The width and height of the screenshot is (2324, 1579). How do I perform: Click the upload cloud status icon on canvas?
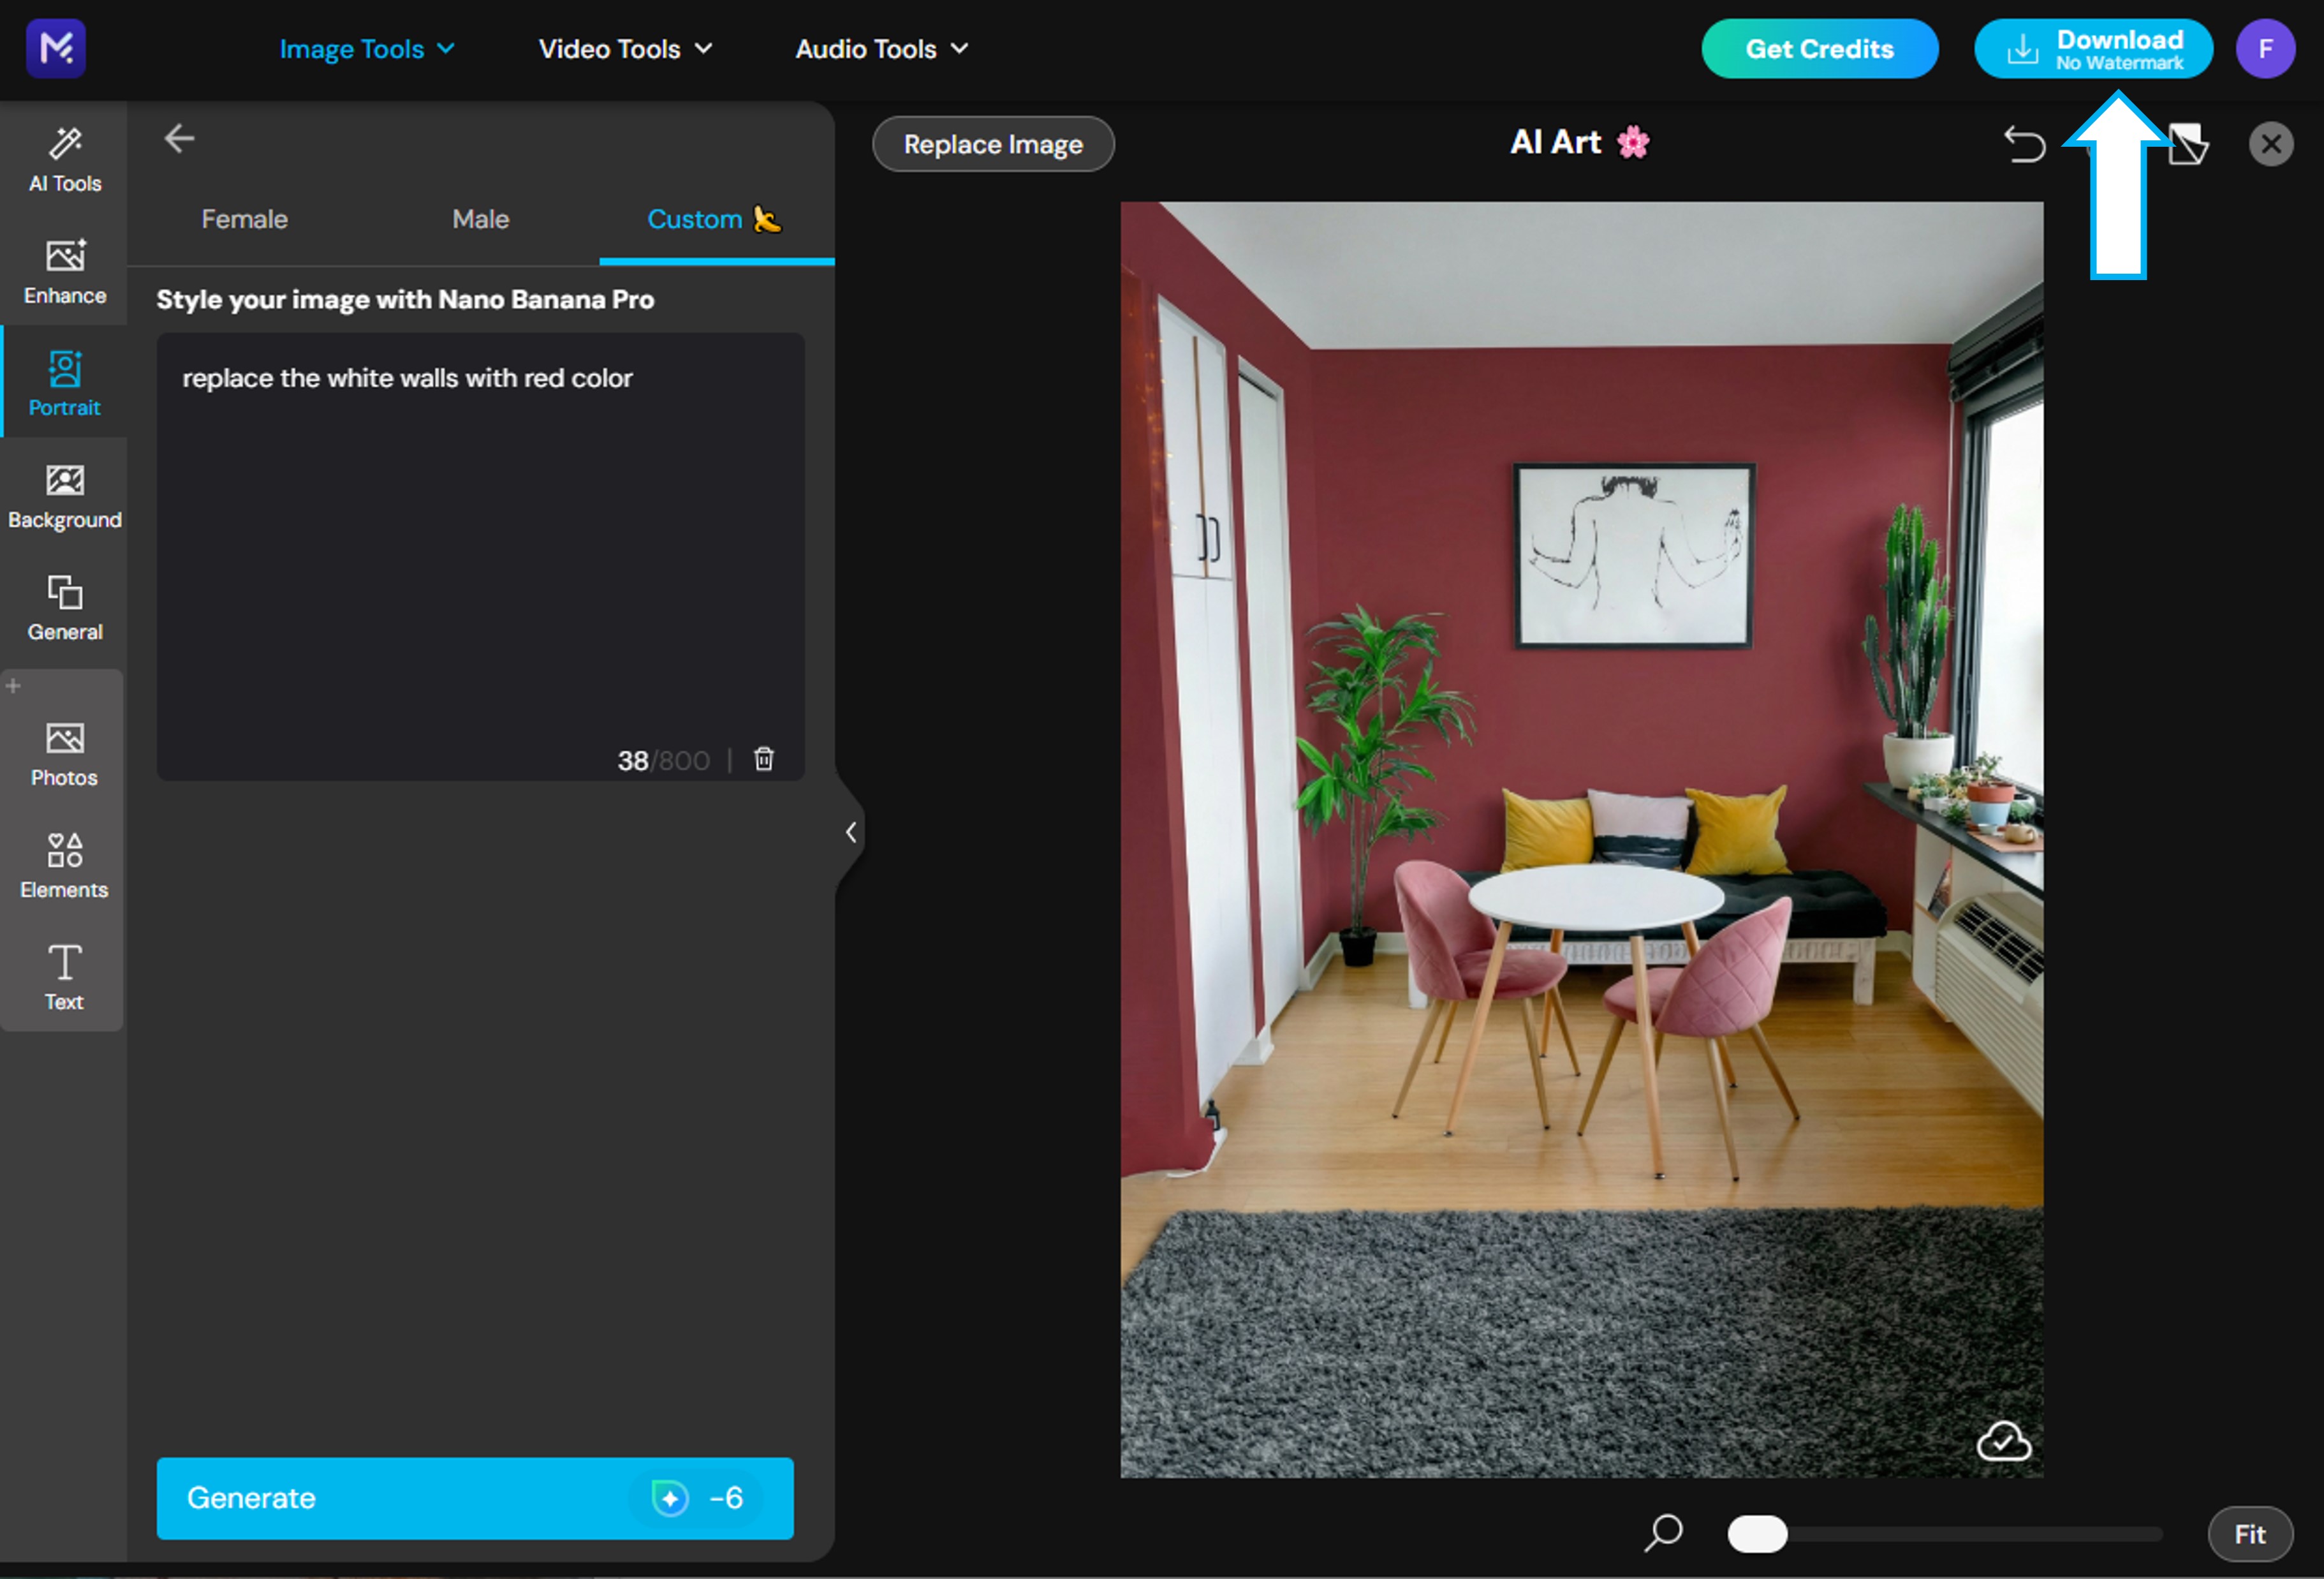2004,1441
